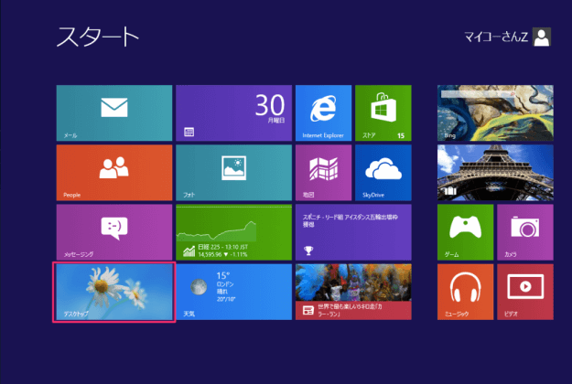Open the Sports trophy tile

tap(353, 232)
